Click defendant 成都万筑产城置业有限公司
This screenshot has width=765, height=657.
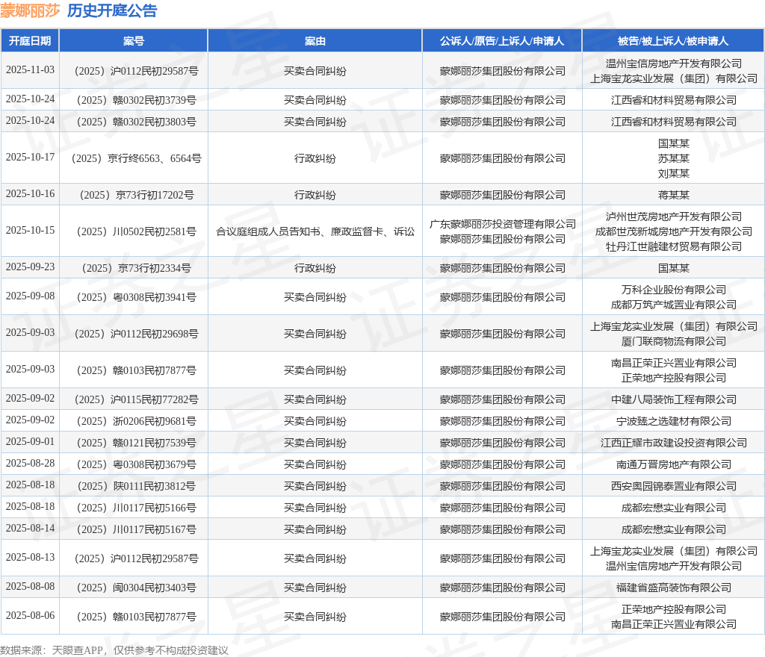tap(674, 305)
